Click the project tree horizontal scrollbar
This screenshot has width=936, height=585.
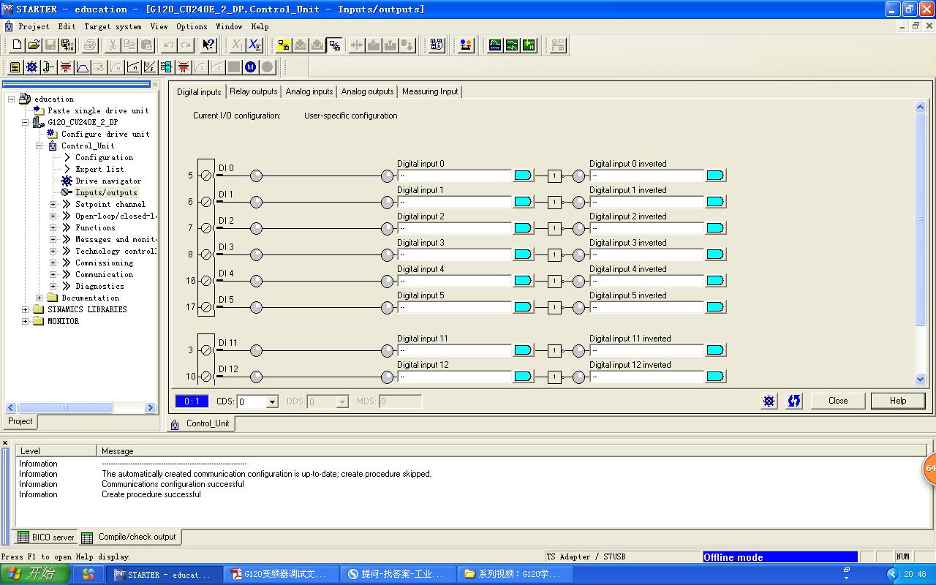pos(64,408)
